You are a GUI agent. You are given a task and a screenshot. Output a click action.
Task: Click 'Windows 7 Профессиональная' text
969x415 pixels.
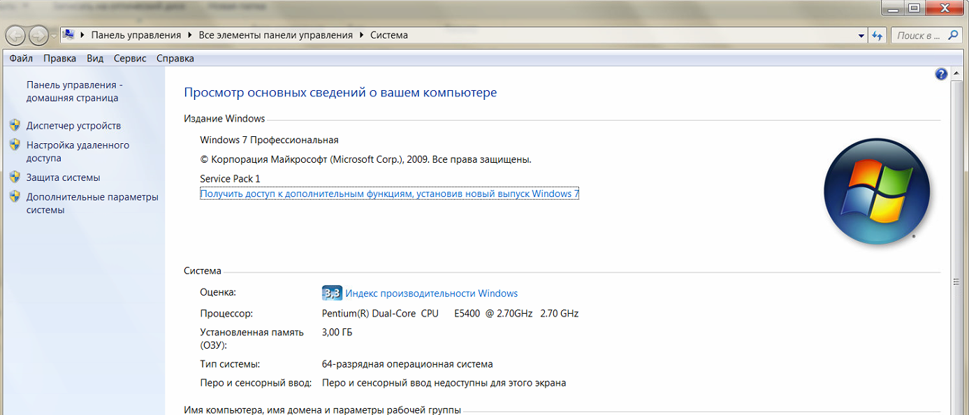(x=269, y=140)
